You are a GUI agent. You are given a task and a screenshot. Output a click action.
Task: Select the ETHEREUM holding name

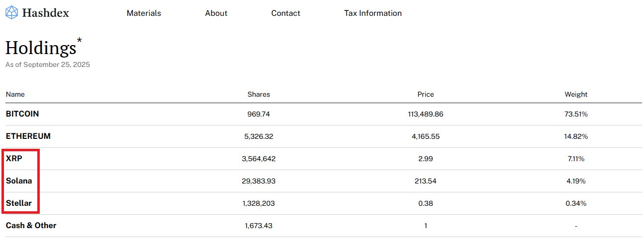click(x=28, y=136)
